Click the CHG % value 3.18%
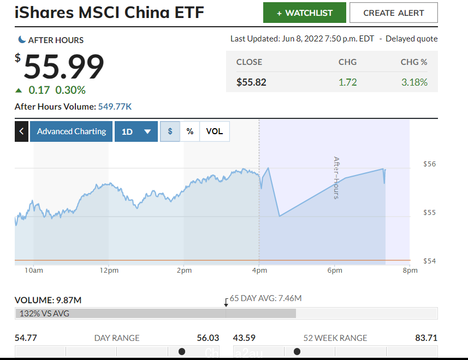 pyautogui.click(x=414, y=82)
